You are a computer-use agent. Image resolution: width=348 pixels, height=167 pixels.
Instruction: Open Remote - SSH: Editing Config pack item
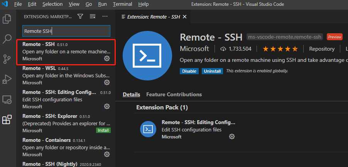[x=198, y=123]
